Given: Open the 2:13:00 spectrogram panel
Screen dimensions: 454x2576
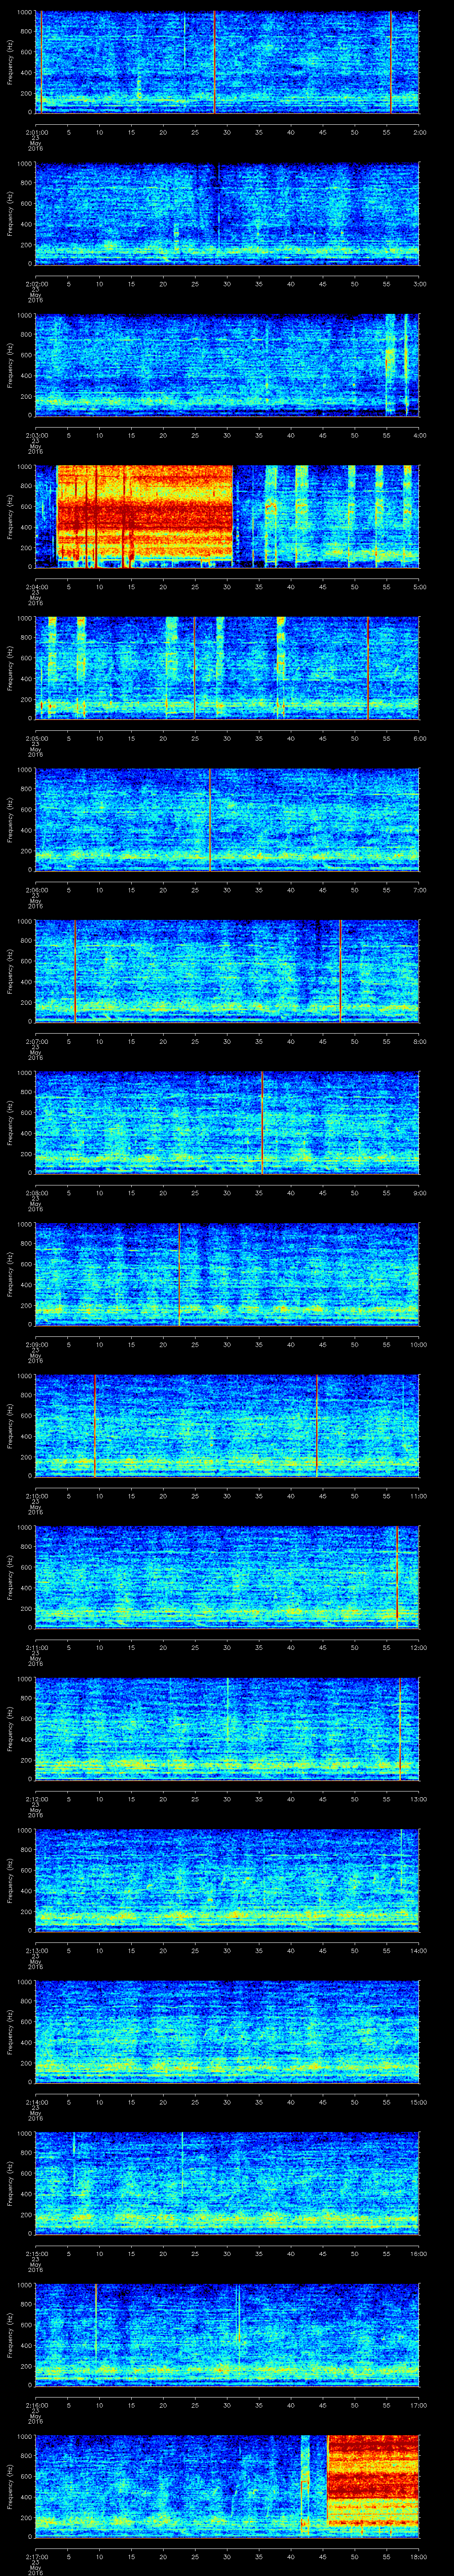Looking at the screenshot, I should point(227,1880).
